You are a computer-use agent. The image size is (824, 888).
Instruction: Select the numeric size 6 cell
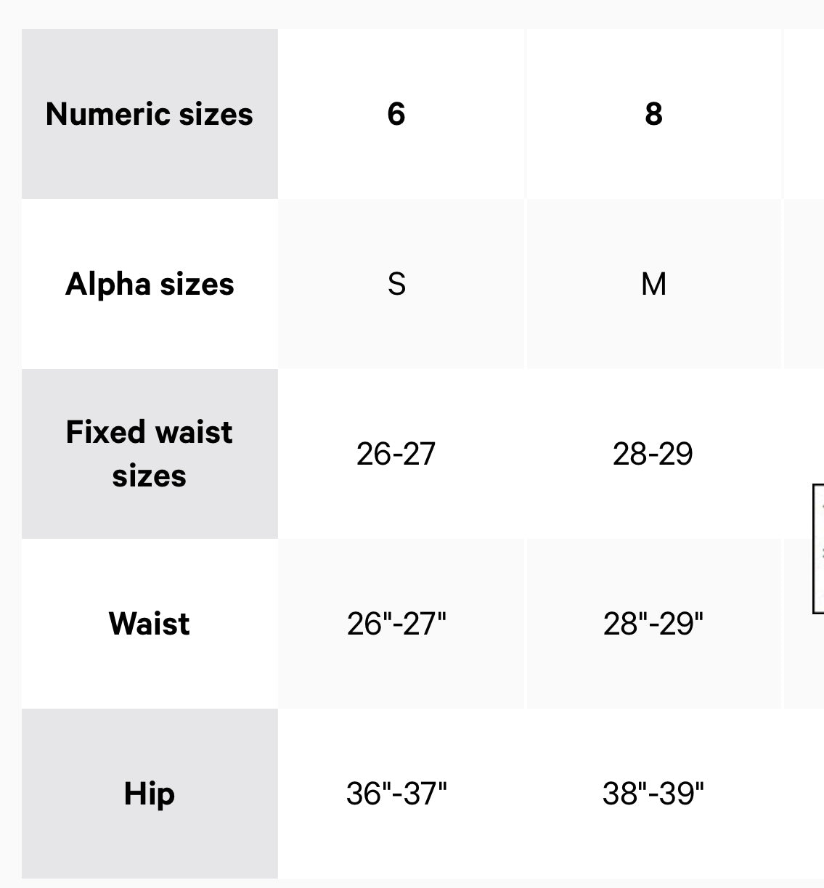tap(396, 114)
